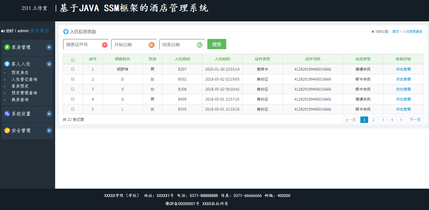Open the 换房查询 submenu item
Viewport: 429px width, 210px height.
coord(20,100)
